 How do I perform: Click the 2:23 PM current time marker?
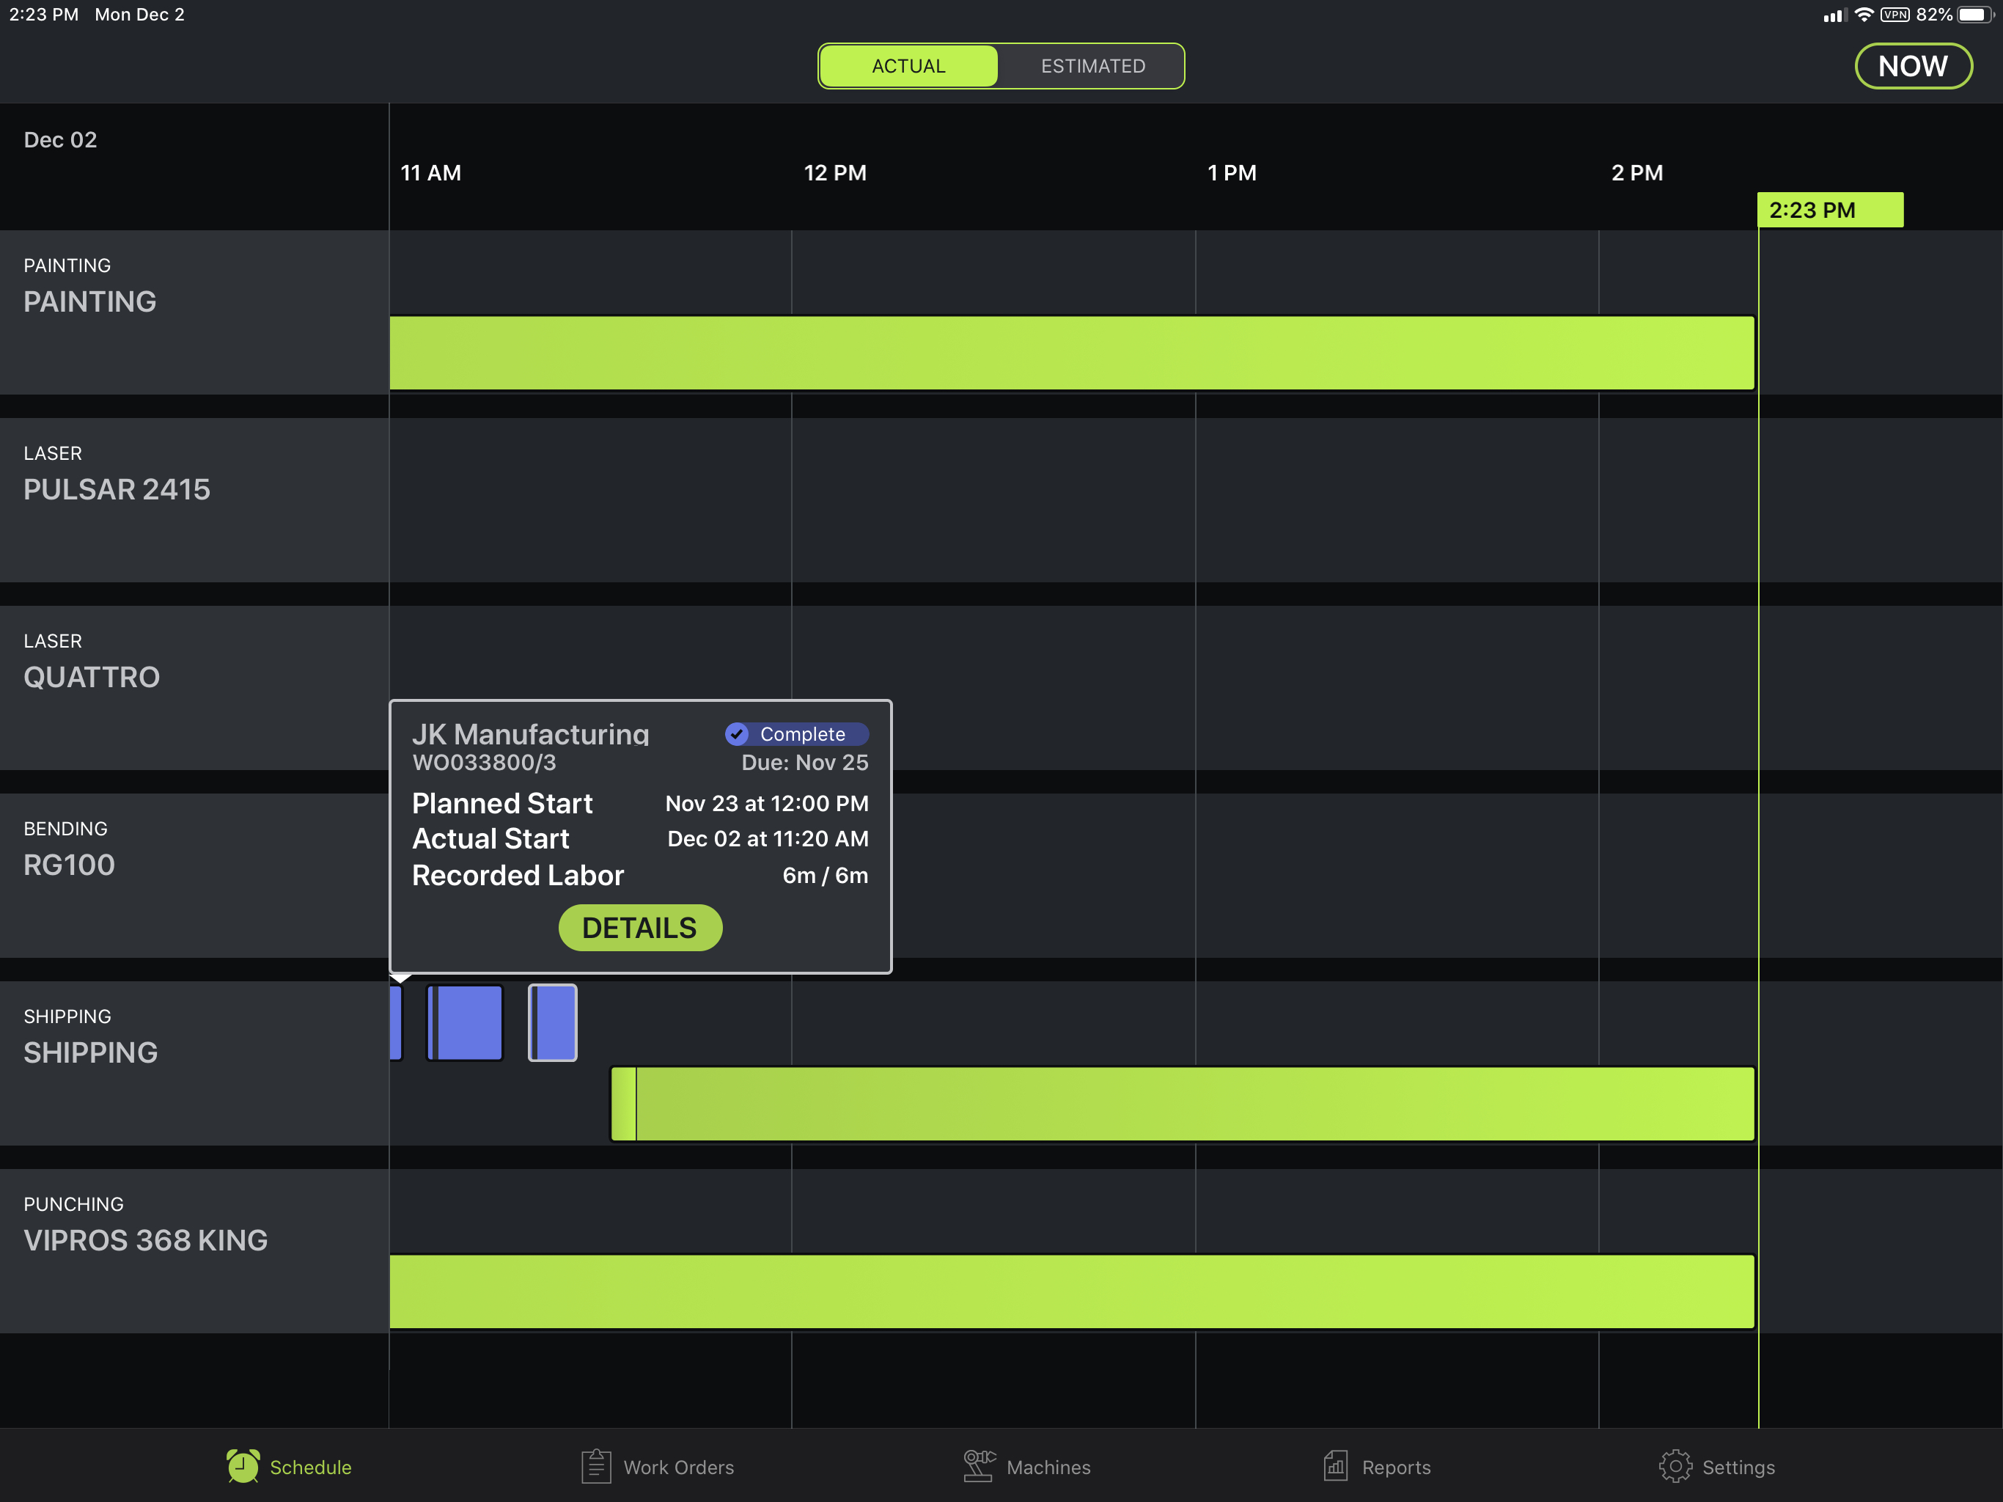(1829, 210)
